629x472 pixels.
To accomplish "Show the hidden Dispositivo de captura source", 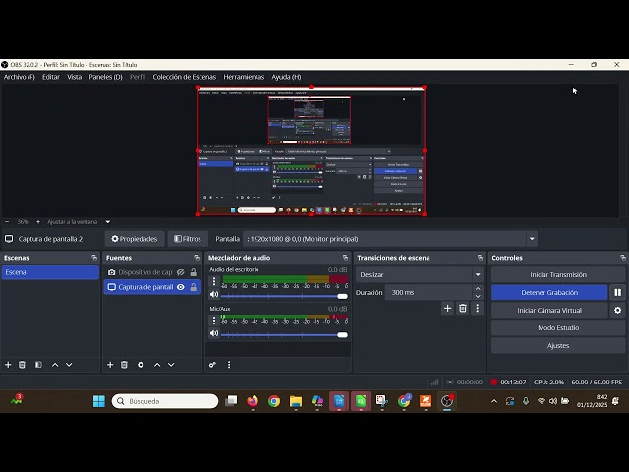I will [x=181, y=272].
